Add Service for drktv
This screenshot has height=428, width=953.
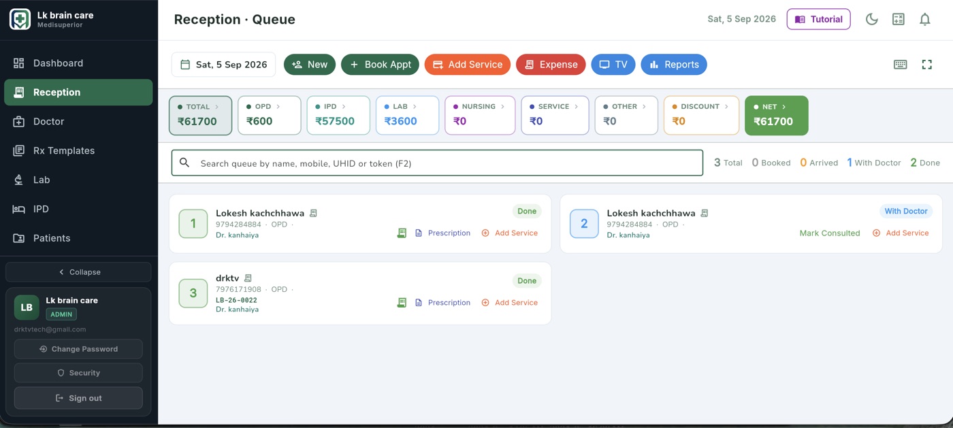pos(509,303)
